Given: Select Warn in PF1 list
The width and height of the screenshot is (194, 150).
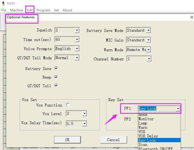Looking at the screenshot, I should pos(159,127).
